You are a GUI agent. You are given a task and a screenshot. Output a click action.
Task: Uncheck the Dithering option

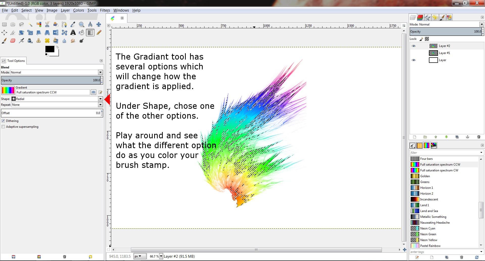pos(3,121)
